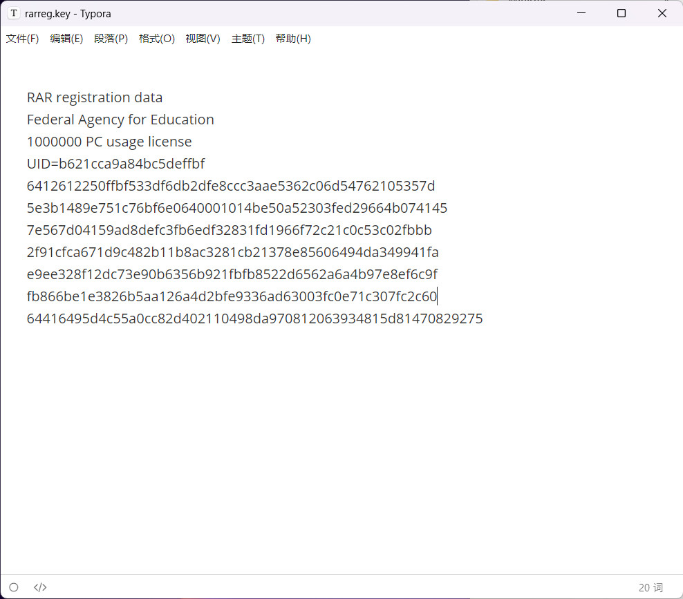Open the 帮助(H) menu
Viewport: 683px width, 599px height.
[292, 39]
